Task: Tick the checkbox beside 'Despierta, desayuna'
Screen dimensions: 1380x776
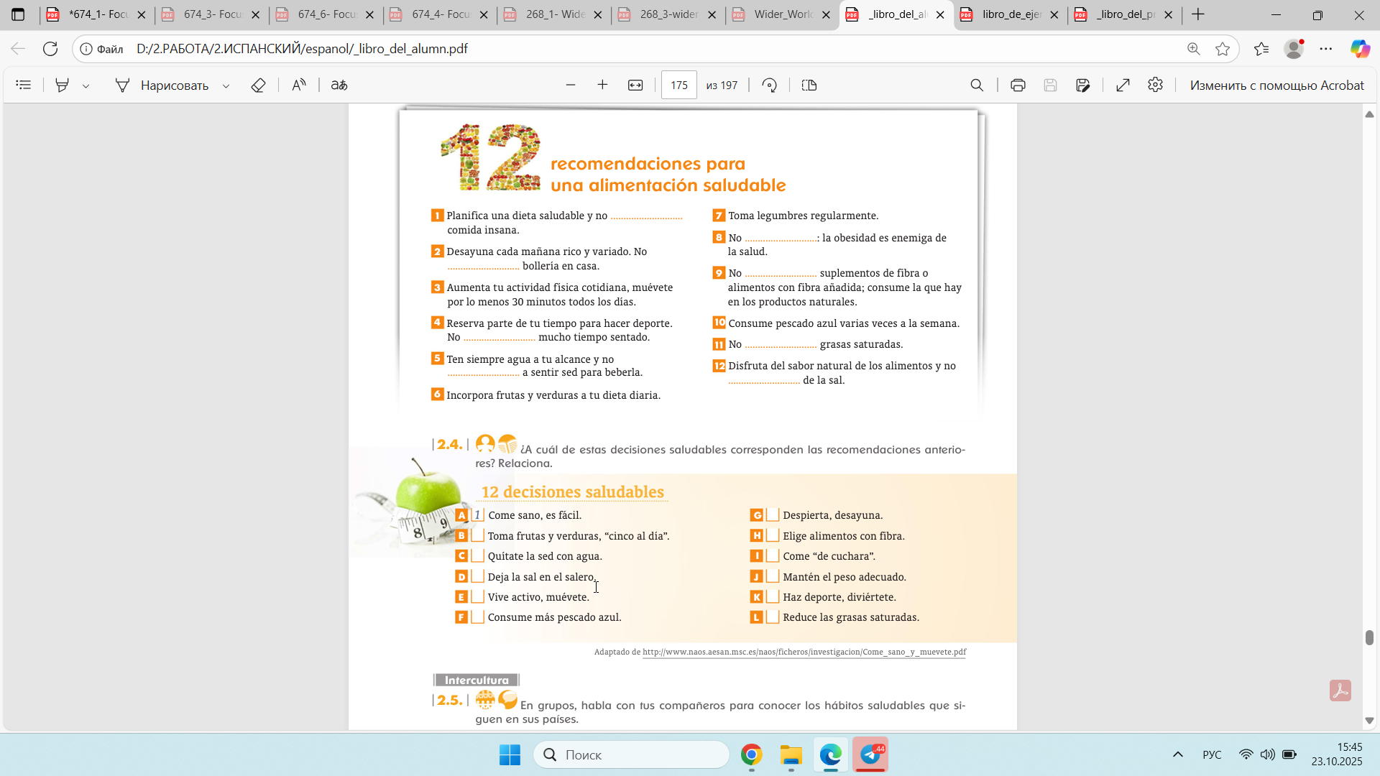Action: pos(773,514)
